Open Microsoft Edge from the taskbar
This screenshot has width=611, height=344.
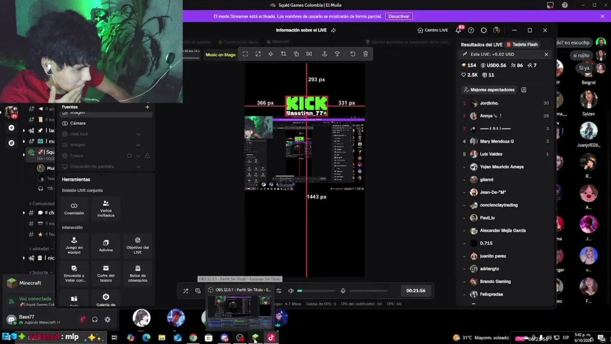tap(146, 338)
